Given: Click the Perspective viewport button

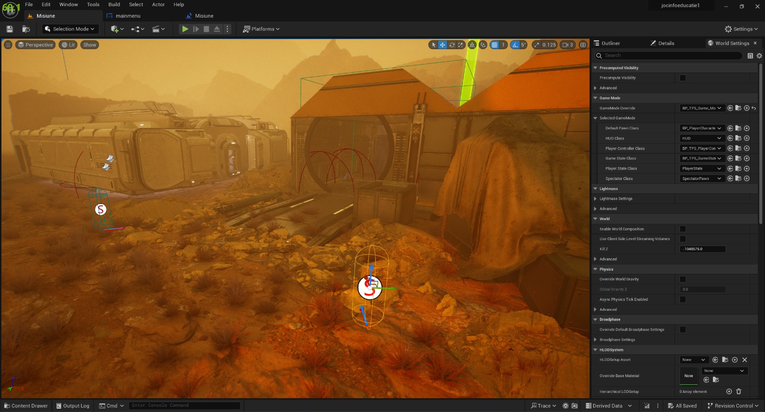Looking at the screenshot, I should tap(35, 45).
